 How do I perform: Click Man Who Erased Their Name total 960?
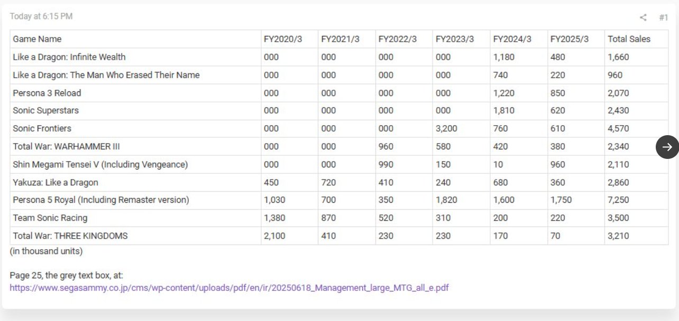(x=615, y=75)
